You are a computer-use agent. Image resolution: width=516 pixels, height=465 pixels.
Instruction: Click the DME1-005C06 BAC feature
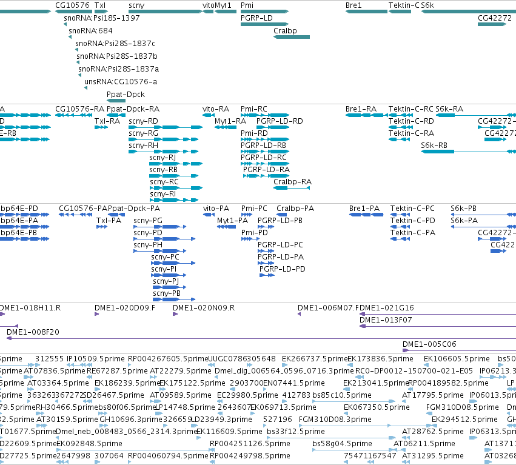(460, 350)
